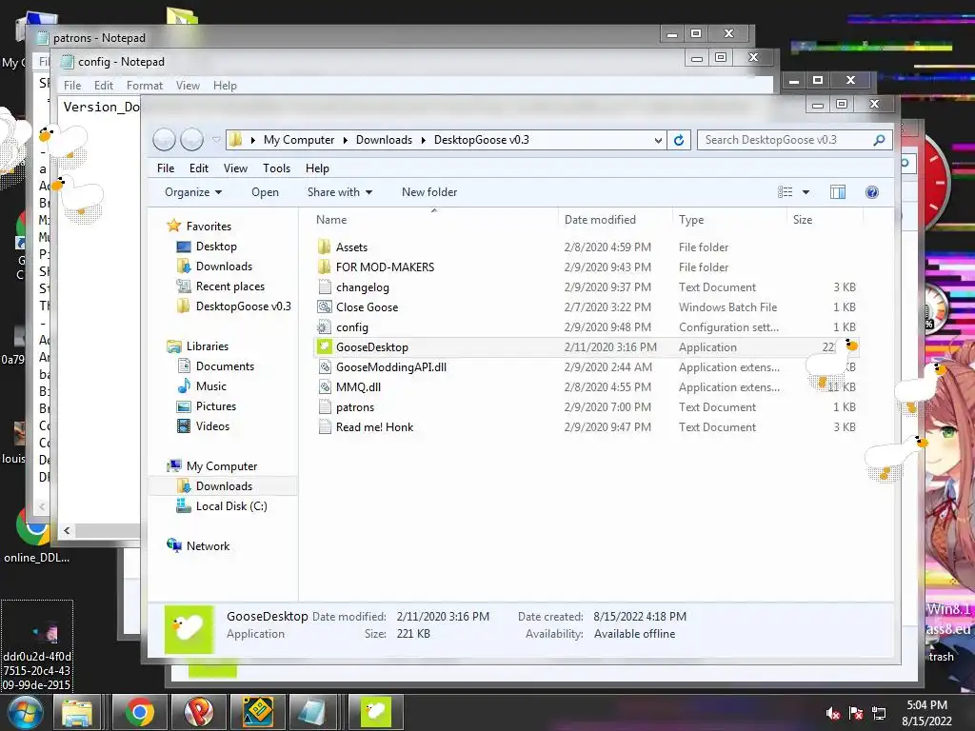Viewport: 975px width, 731px height.
Task: Click the search magnifier icon
Action: point(879,140)
